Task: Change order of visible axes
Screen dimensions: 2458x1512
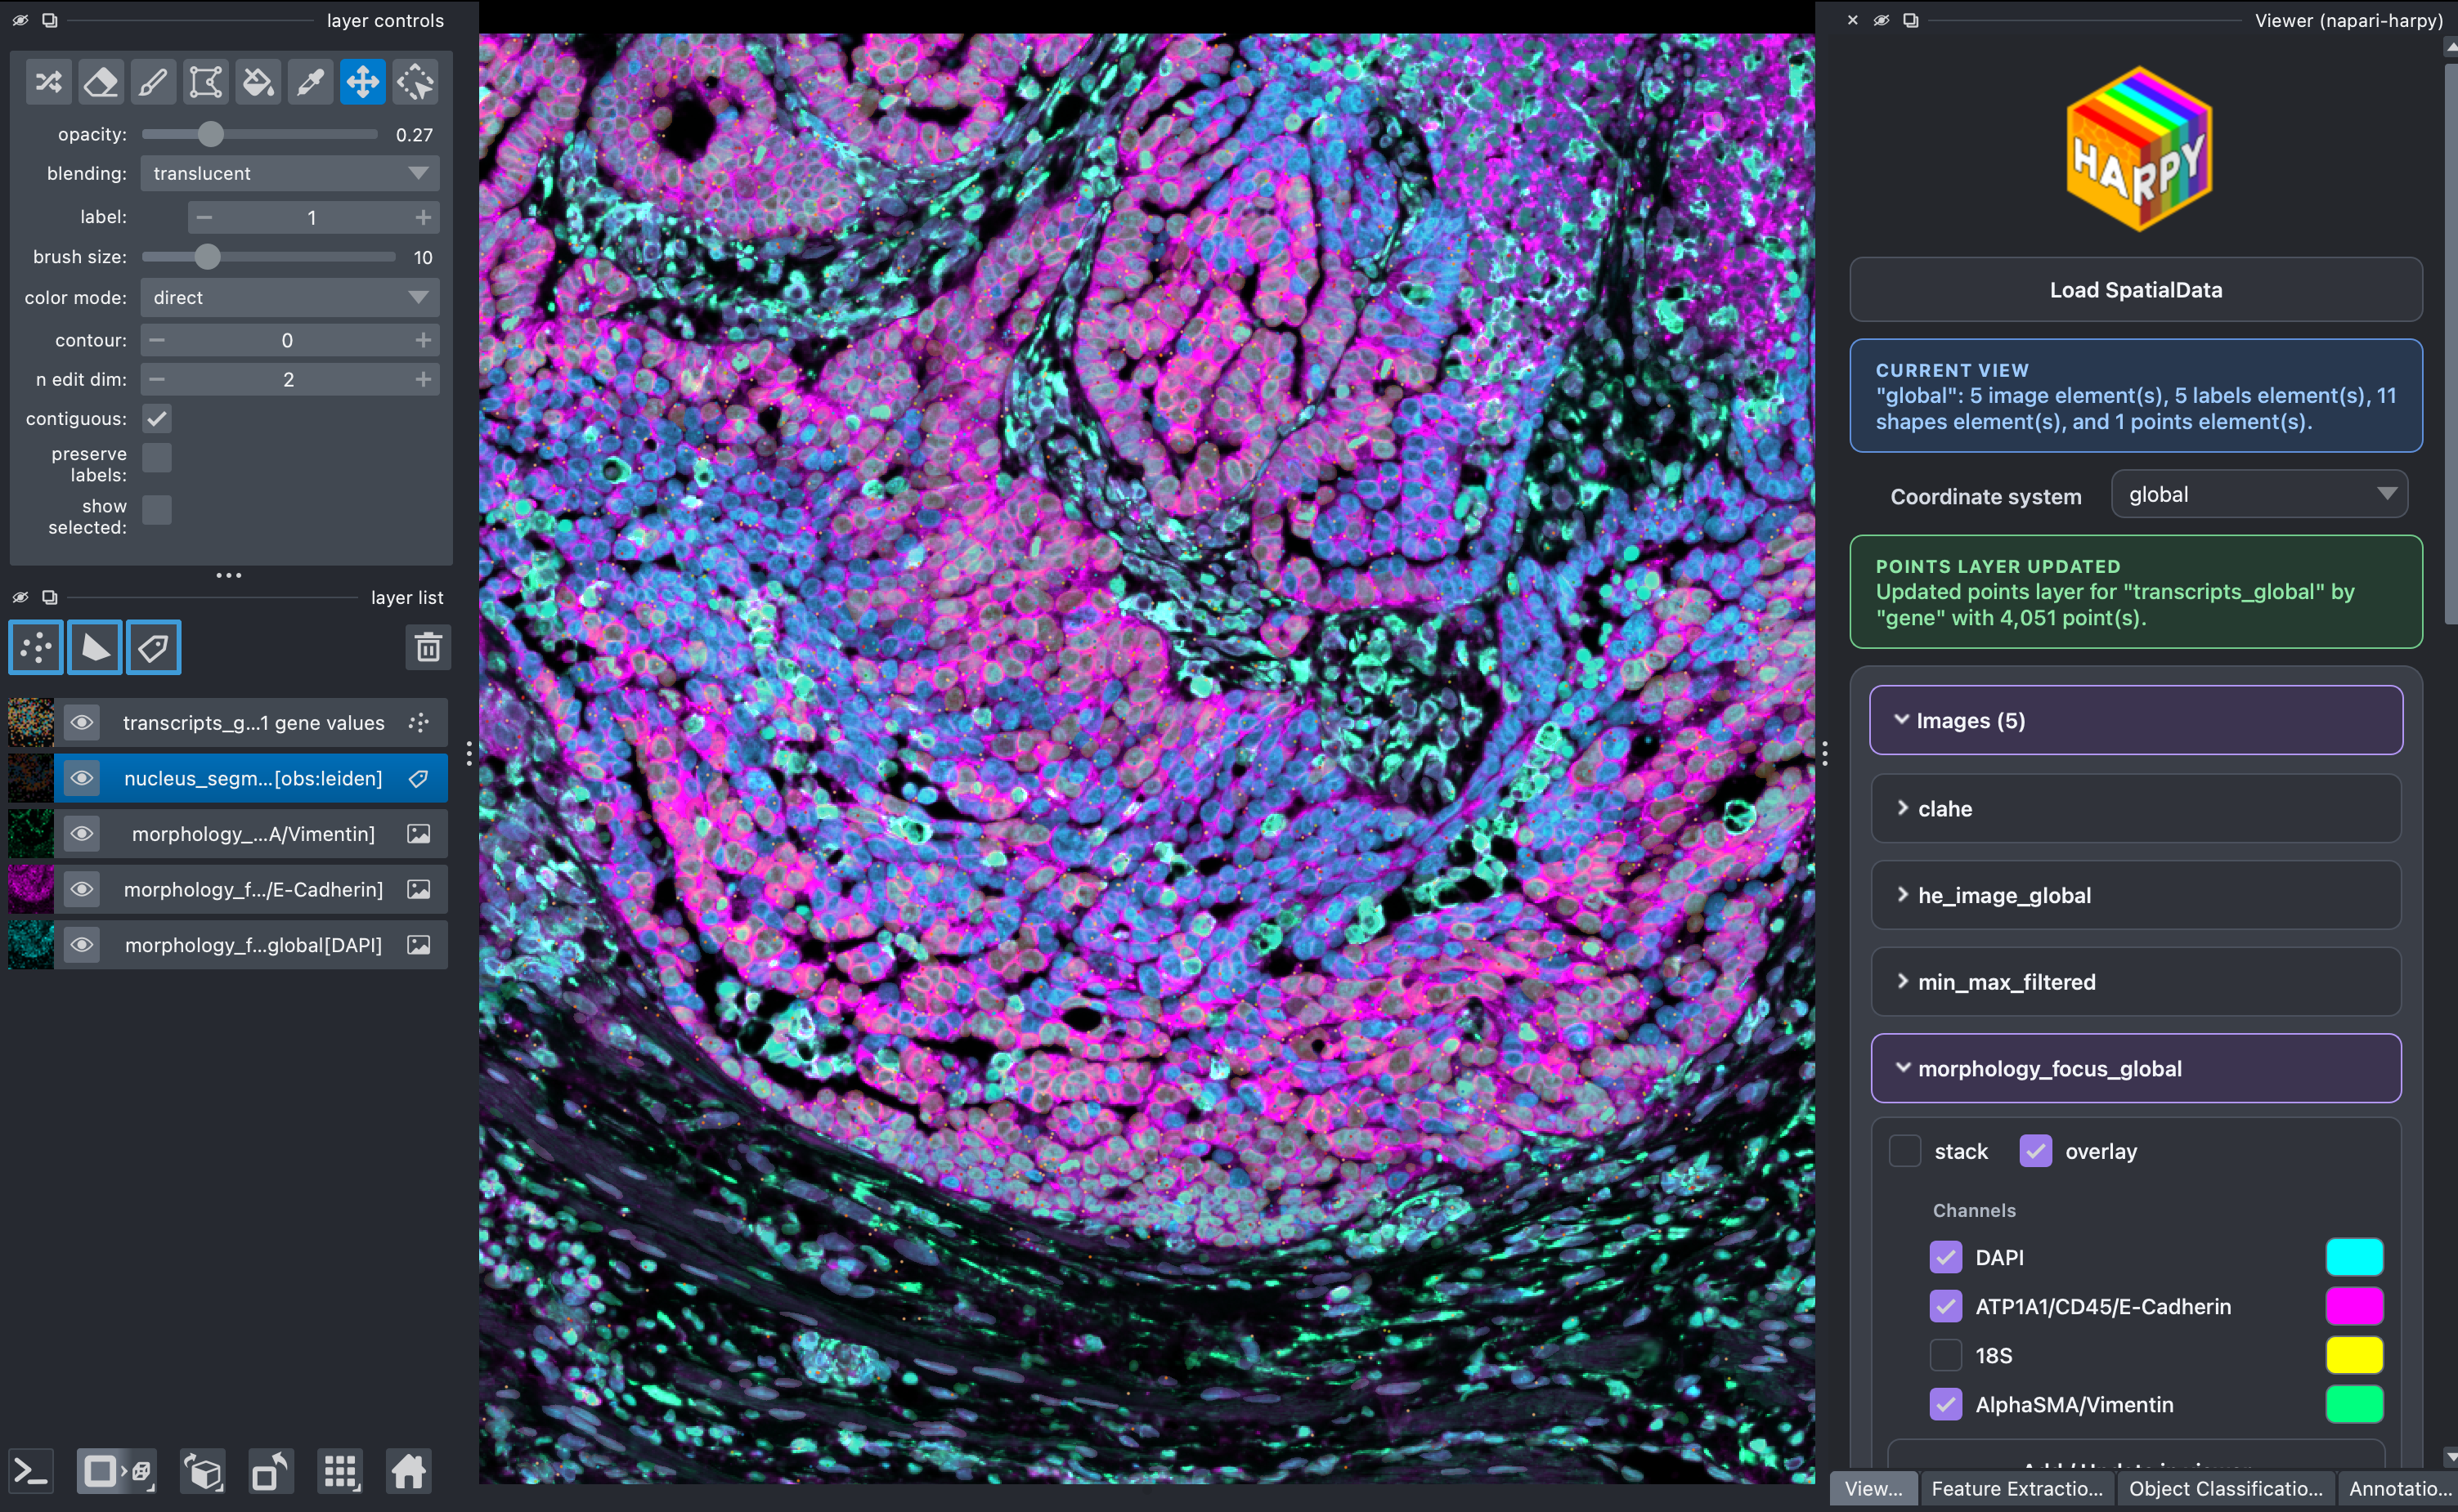Action: [203, 1472]
